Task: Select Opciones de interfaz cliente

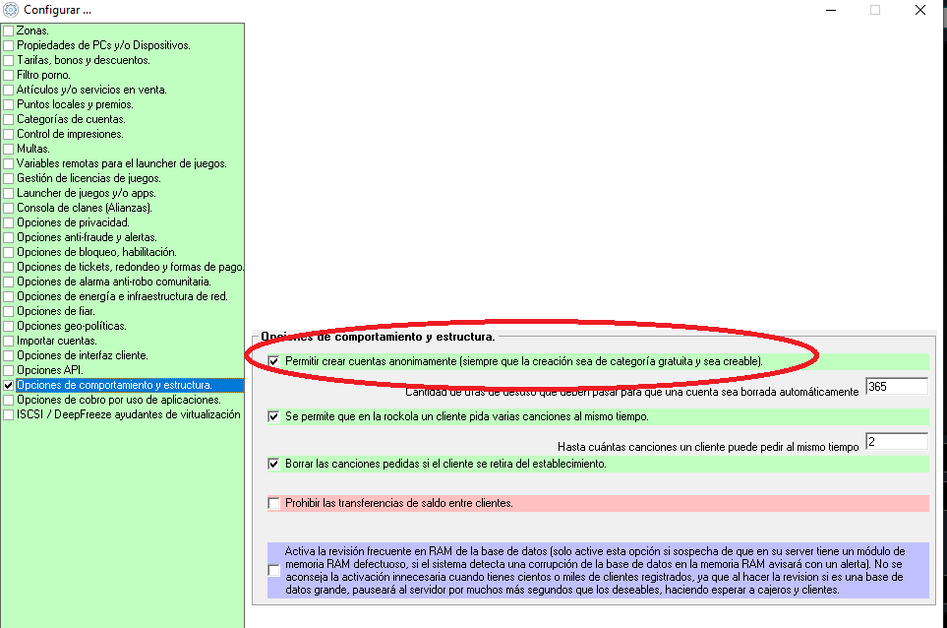Action: 83,355
